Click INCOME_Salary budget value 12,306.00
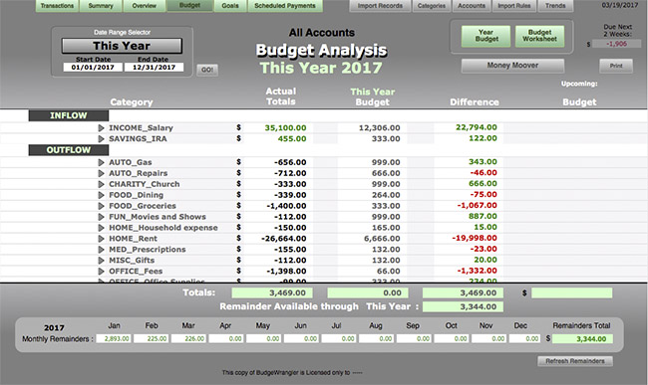This screenshot has height=385, width=648. pos(380,128)
